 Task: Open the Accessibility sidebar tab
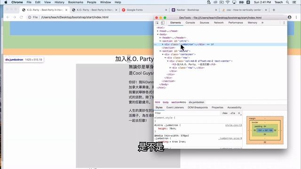(x=234, y=108)
